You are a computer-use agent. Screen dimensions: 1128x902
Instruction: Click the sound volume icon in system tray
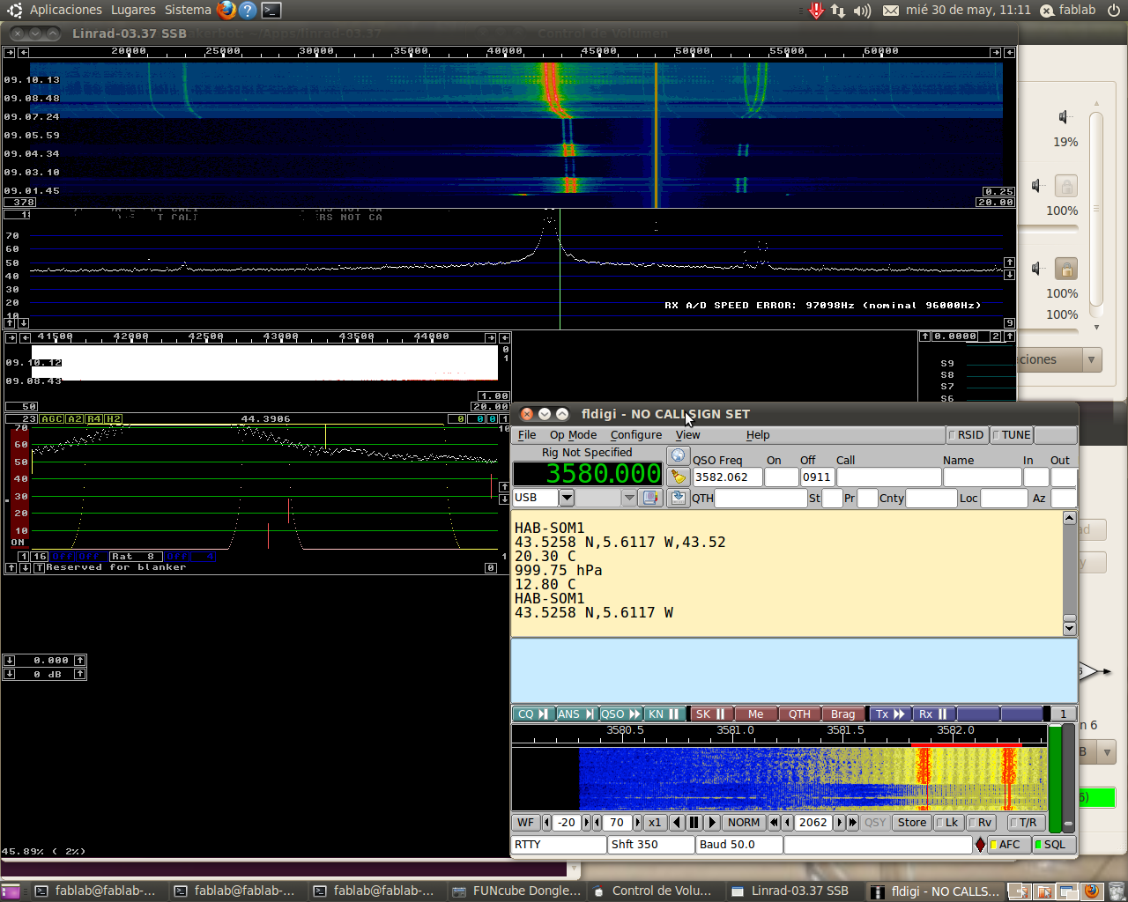click(862, 11)
